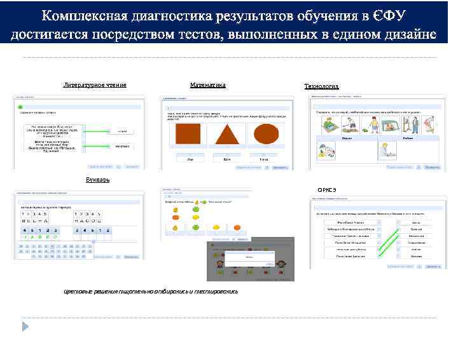Click the answer box under the triangle

227,158
